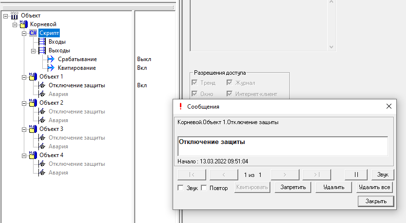The width and height of the screenshot is (406, 223).
Task: Select the Квитирование tree item
Action: [77, 68]
